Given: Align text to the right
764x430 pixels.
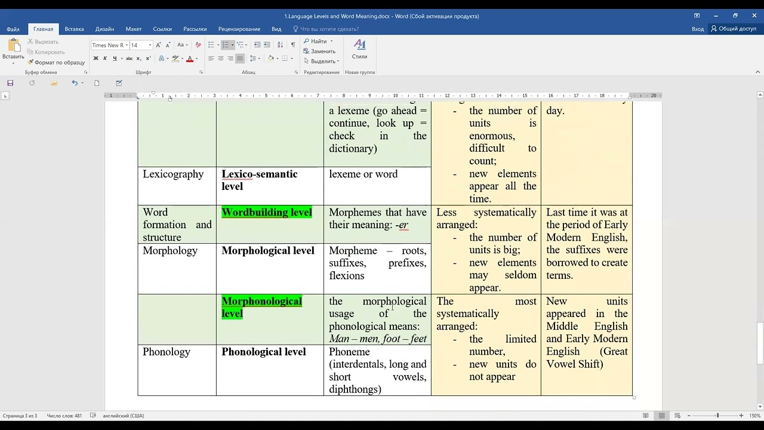Looking at the screenshot, I should 230,59.
